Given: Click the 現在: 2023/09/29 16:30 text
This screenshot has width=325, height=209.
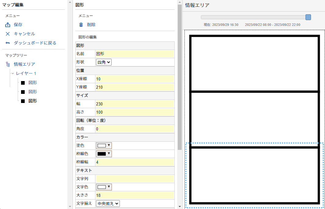Looking at the screenshot, I should click(x=221, y=25).
